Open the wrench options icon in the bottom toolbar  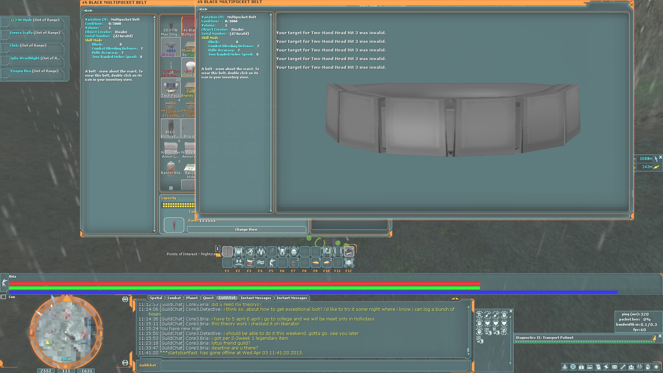click(623, 367)
